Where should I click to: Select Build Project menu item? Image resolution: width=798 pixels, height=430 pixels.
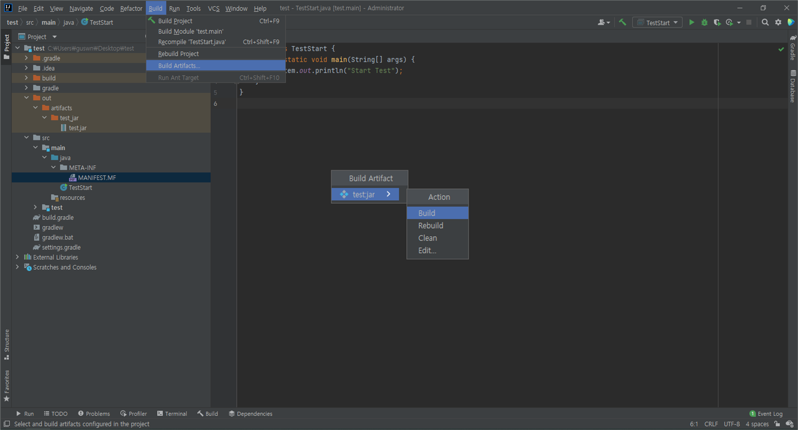click(x=215, y=21)
